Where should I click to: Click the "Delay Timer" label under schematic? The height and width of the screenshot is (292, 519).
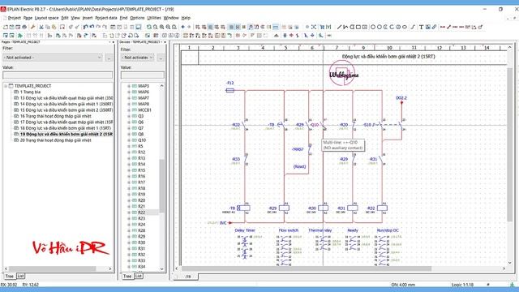point(245,230)
